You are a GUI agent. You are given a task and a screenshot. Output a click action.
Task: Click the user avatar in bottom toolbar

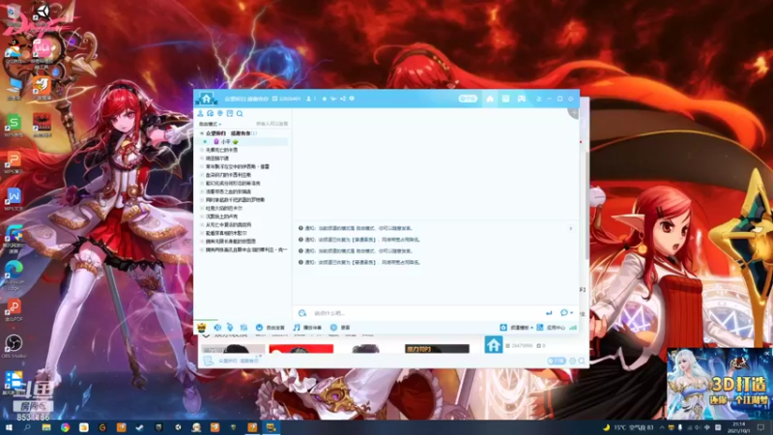tap(202, 327)
